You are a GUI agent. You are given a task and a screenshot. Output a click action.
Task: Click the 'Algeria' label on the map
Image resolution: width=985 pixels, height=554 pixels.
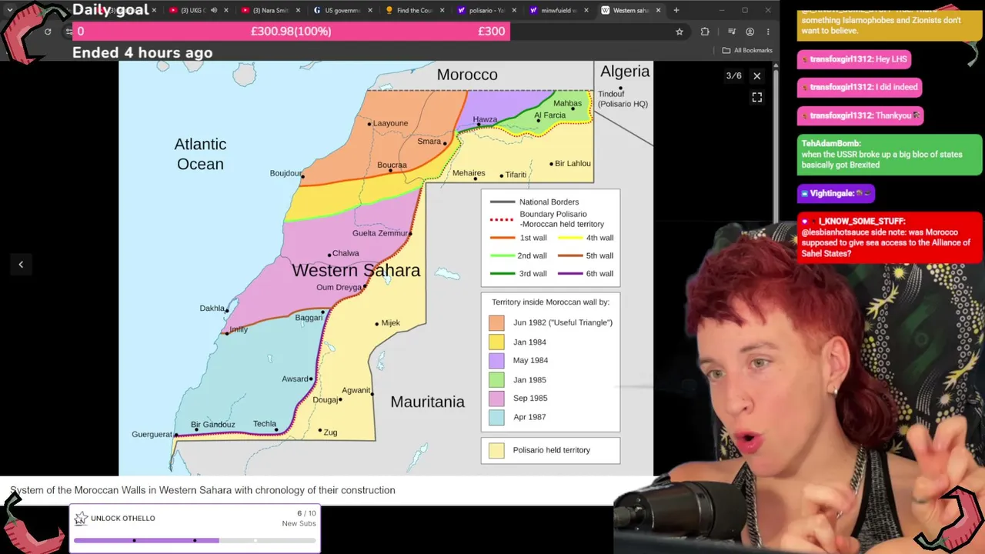pyautogui.click(x=625, y=72)
